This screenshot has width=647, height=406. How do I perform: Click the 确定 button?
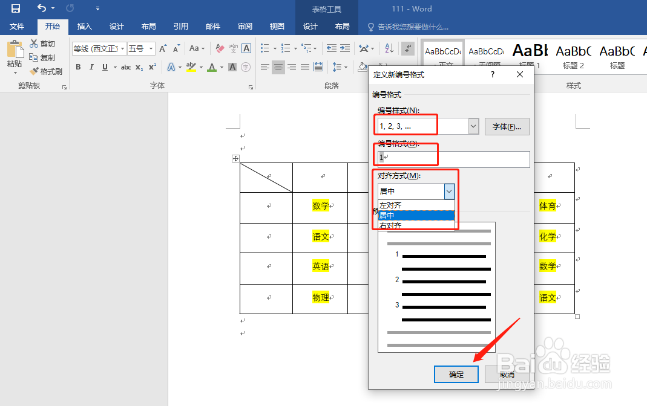pos(456,375)
